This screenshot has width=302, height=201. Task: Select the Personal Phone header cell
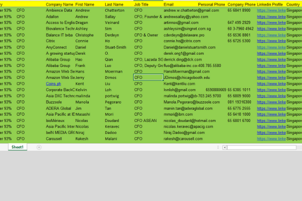pos(211,4)
